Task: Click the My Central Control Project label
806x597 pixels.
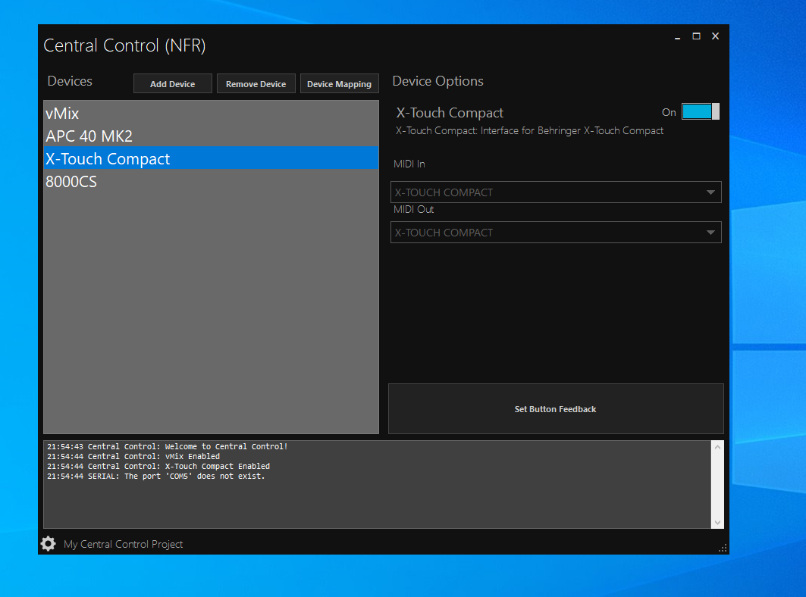Action: (123, 544)
